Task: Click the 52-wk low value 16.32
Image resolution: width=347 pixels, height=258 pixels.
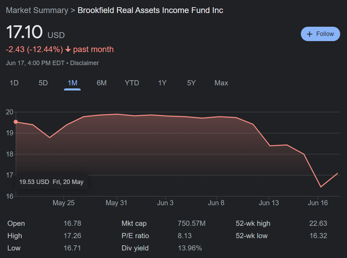Action: coord(318,236)
